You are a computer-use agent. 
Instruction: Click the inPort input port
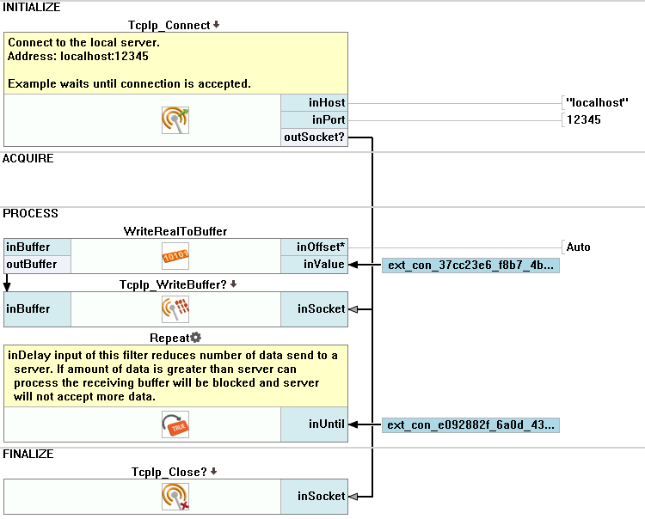coord(315,120)
